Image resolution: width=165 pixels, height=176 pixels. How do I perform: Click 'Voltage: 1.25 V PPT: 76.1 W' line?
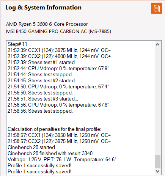click(62, 159)
